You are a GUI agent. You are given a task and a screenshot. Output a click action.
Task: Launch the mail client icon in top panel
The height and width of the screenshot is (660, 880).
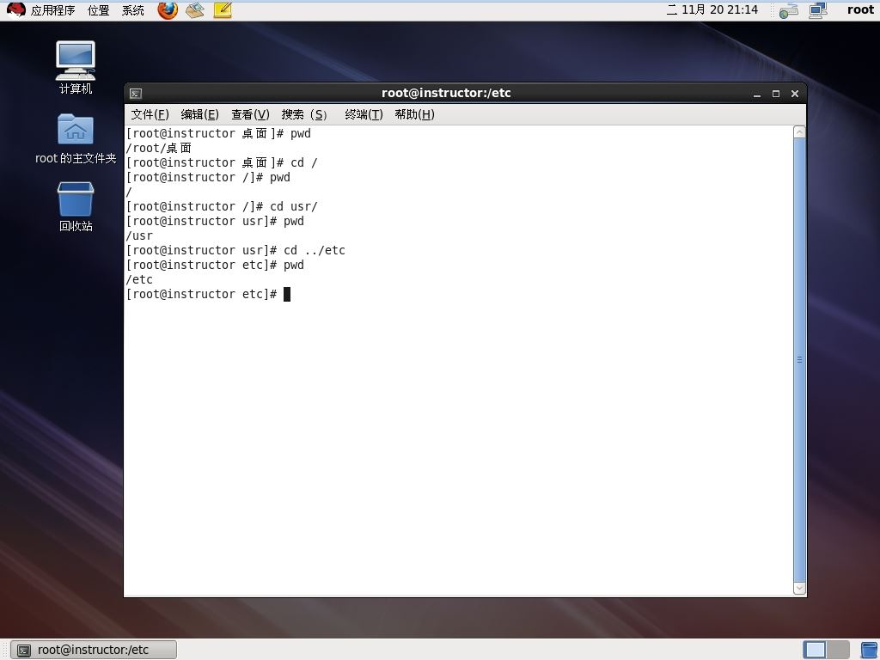point(195,10)
